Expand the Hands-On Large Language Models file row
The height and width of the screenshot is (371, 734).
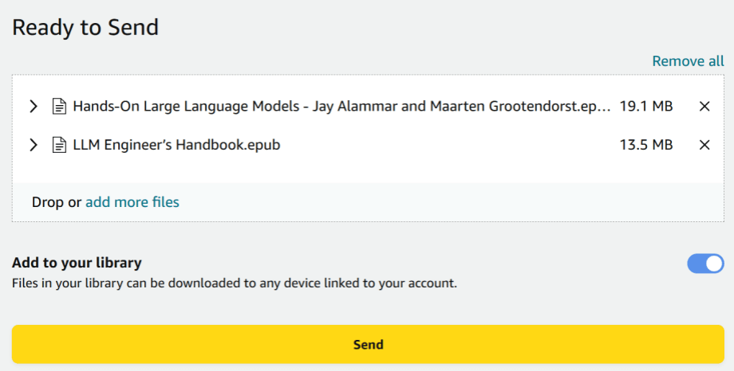(34, 107)
